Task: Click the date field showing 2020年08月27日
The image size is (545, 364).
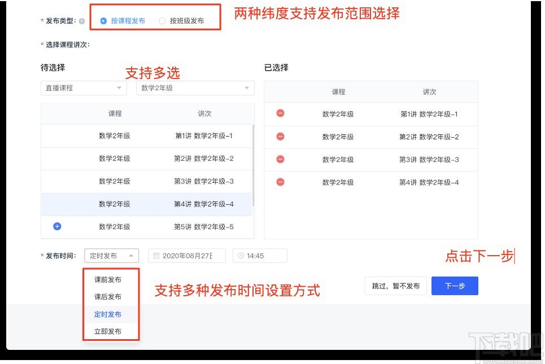Action: click(187, 256)
